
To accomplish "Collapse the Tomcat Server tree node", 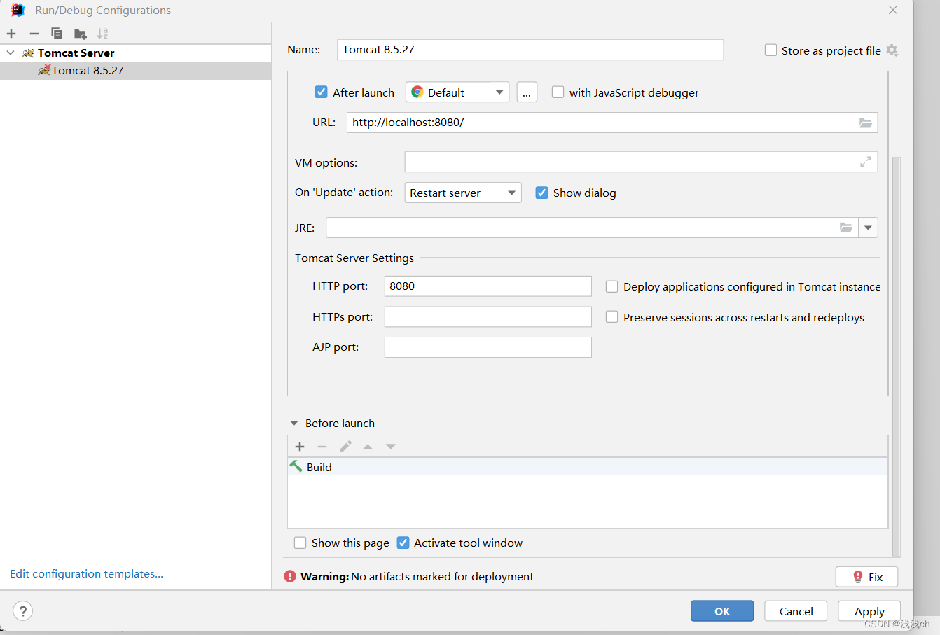I will tap(11, 53).
